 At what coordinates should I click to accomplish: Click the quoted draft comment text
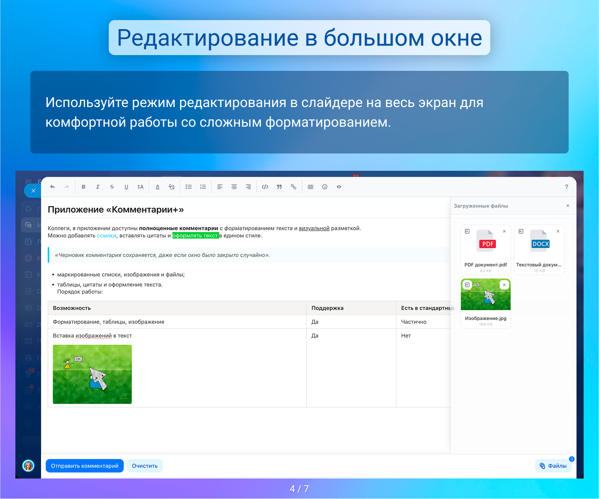point(162,255)
